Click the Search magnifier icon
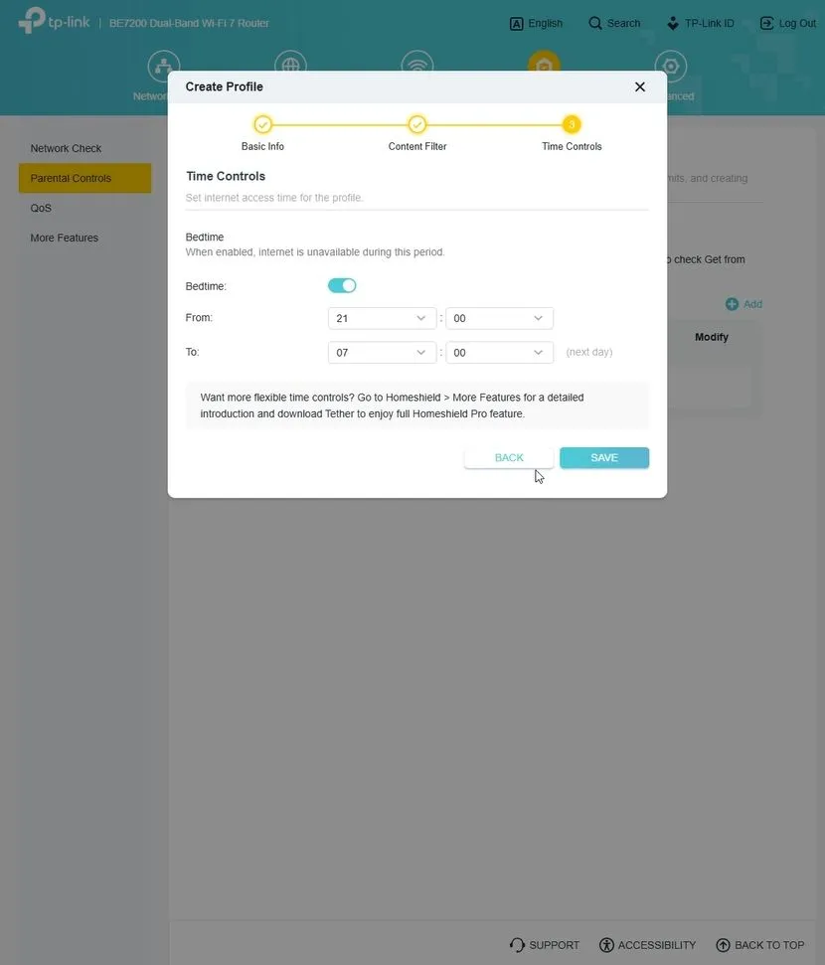The image size is (825, 965). 595,23
